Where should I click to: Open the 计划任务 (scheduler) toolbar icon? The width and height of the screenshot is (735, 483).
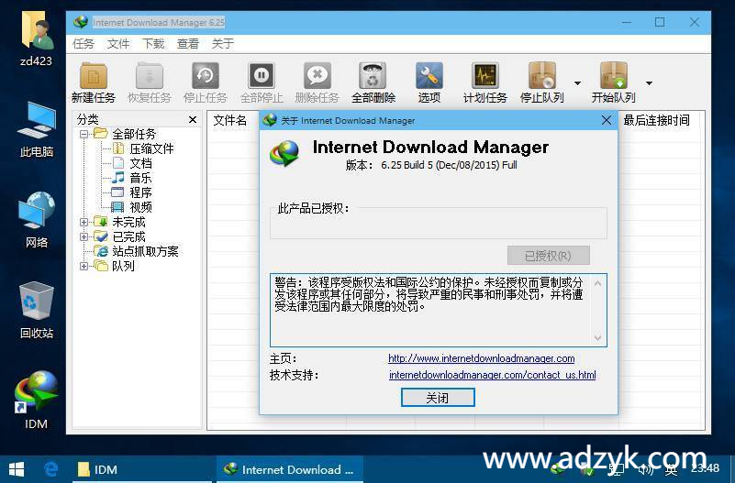(485, 82)
